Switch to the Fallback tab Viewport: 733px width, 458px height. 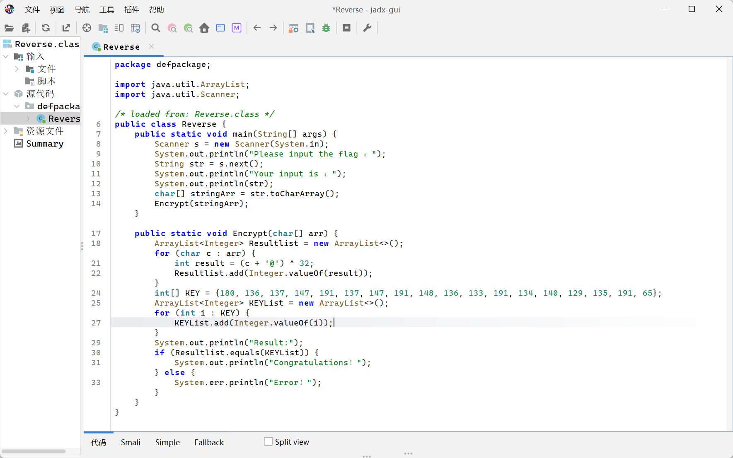(209, 442)
